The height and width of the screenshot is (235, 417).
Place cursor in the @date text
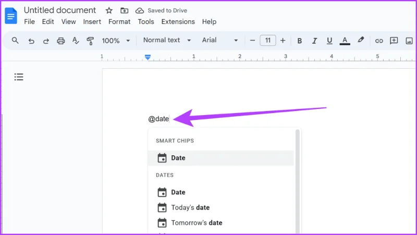click(x=158, y=119)
